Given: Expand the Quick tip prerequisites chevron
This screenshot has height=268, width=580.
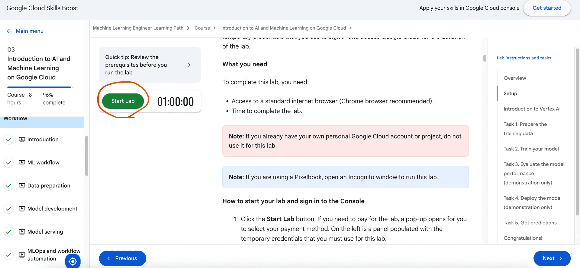Looking at the screenshot, I should point(189,65).
